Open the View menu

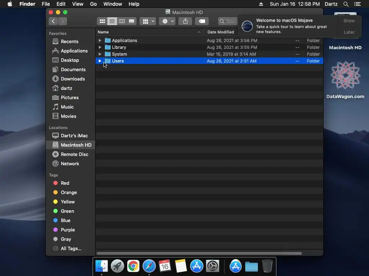click(x=78, y=4)
